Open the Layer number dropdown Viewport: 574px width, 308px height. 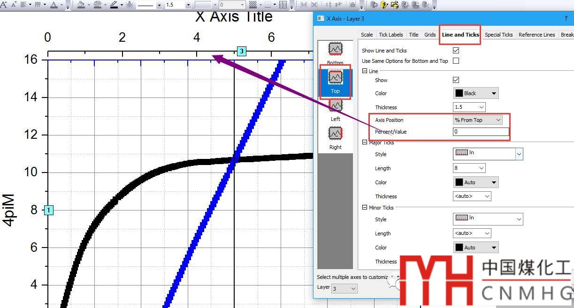(344, 288)
